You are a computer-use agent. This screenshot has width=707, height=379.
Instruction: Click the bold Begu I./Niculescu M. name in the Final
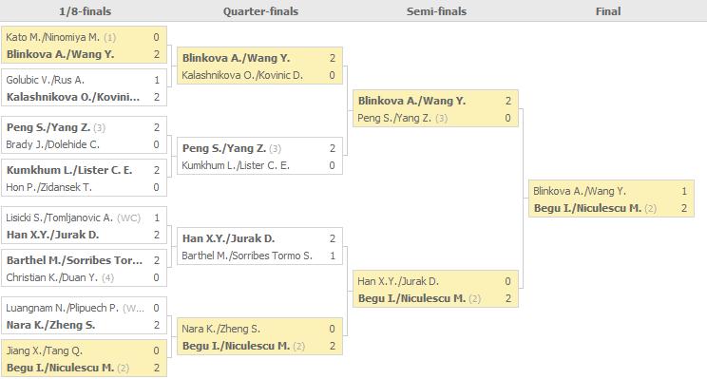pos(587,208)
